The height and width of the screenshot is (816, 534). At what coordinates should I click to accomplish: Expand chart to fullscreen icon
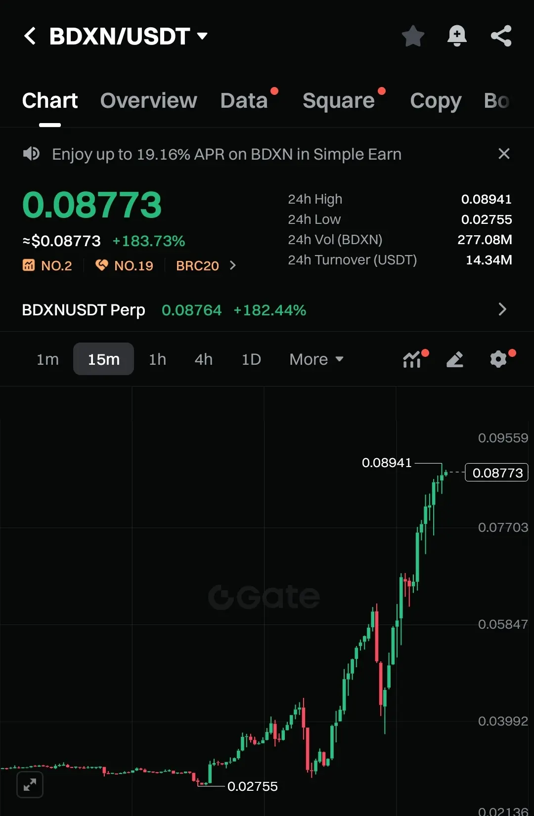point(30,784)
